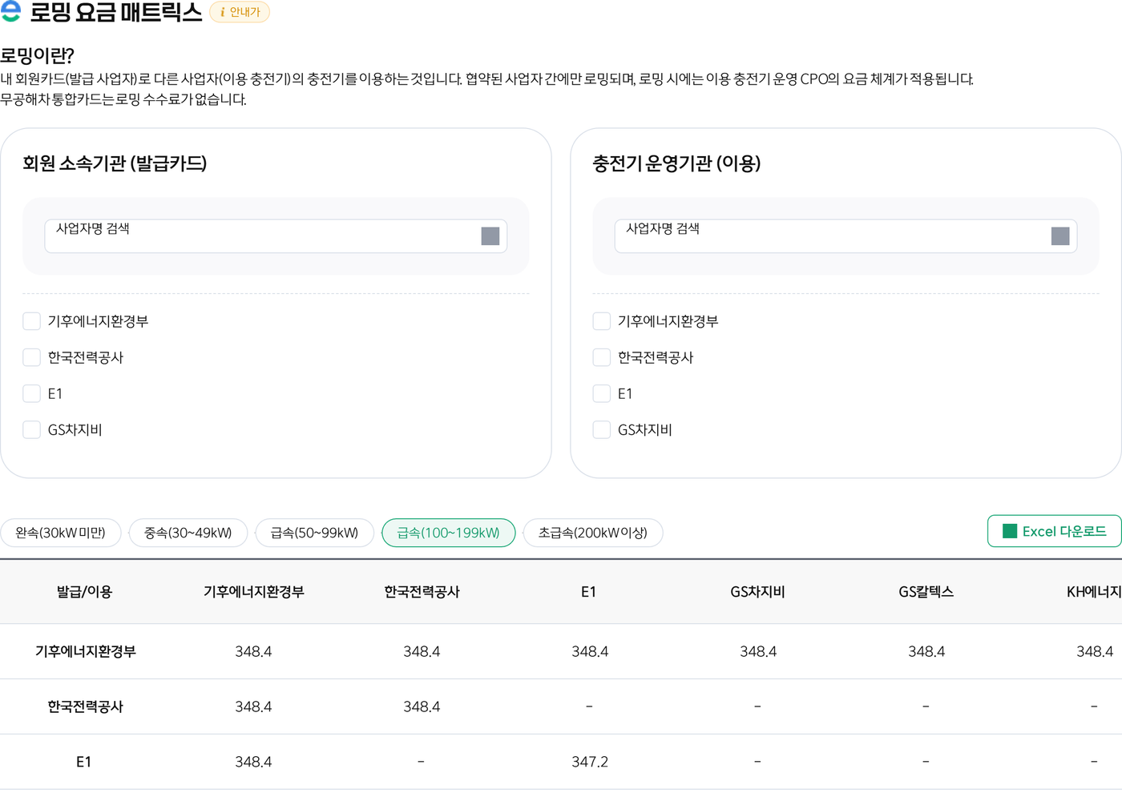Check E1 in 충전기 운영기관 list
This screenshot has height=797, width=1122.
click(x=602, y=393)
